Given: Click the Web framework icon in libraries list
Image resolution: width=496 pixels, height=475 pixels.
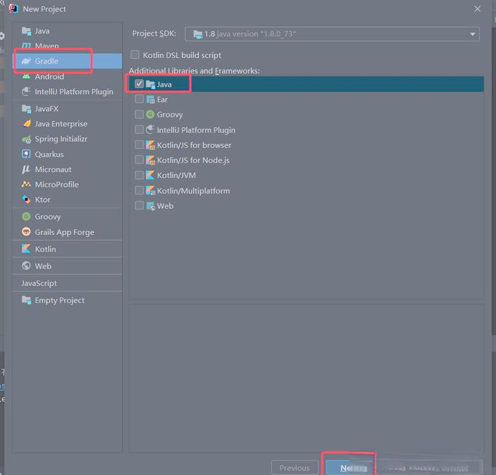Looking at the screenshot, I should [x=150, y=206].
